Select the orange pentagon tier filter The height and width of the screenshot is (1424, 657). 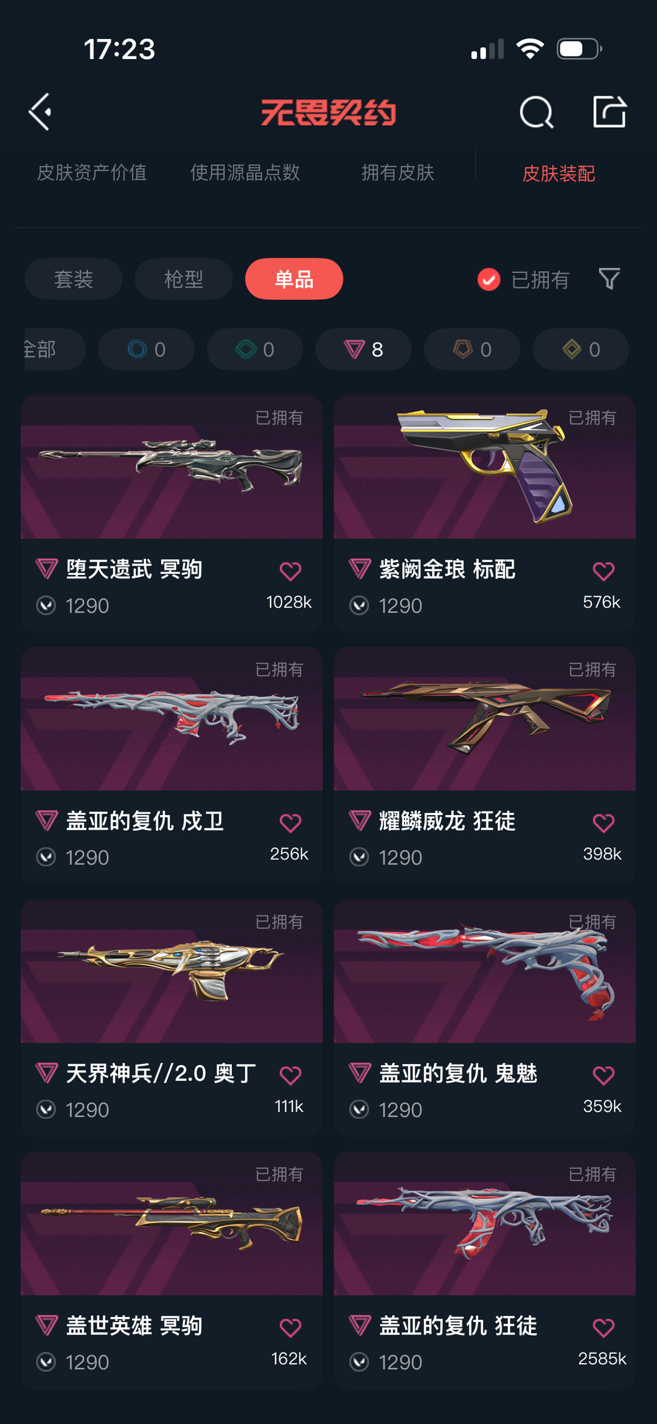coord(472,349)
